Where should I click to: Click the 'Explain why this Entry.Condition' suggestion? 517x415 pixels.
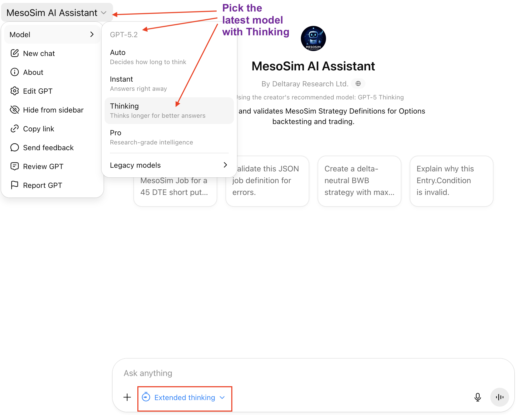tap(451, 181)
